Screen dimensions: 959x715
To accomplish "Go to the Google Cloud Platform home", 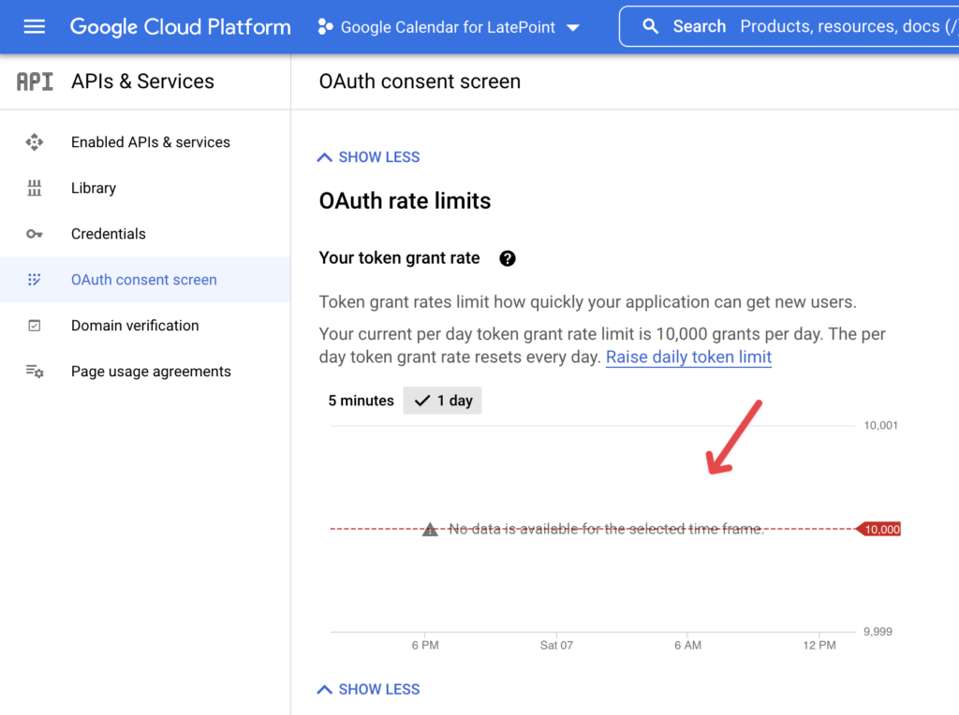I will tap(180, 26).
